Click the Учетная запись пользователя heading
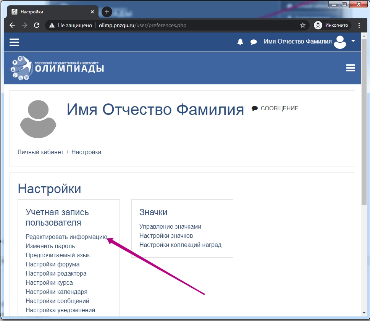 (57, 218)
